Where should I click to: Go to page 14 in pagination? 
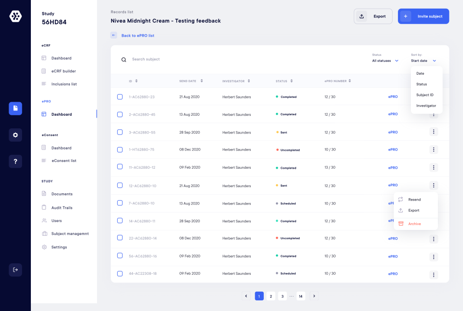tap(300, 296)
